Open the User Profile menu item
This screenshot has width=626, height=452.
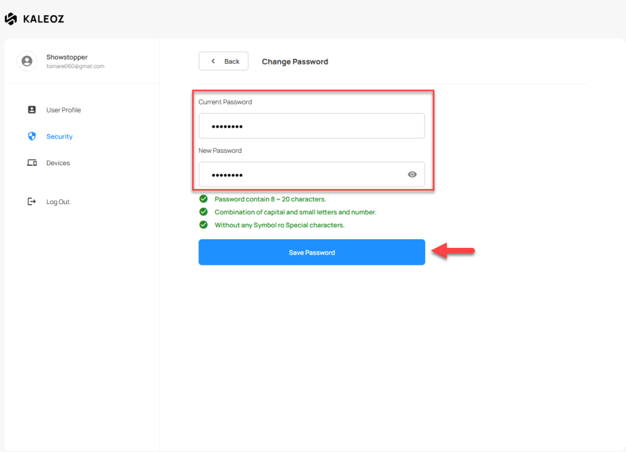click(63, 110)
